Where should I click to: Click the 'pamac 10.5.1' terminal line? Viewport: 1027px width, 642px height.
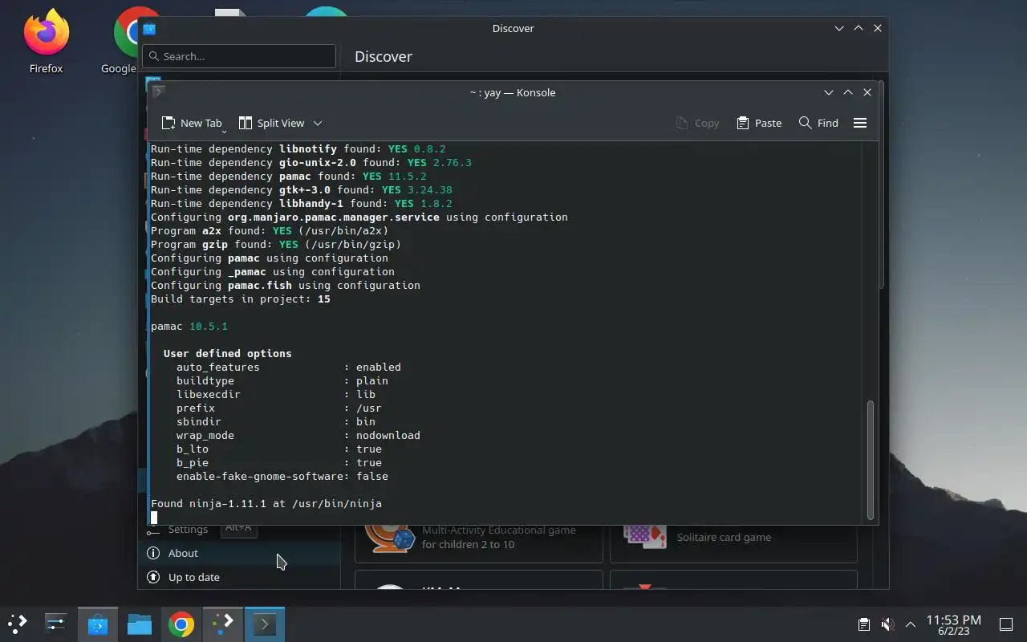coord(189,327)
